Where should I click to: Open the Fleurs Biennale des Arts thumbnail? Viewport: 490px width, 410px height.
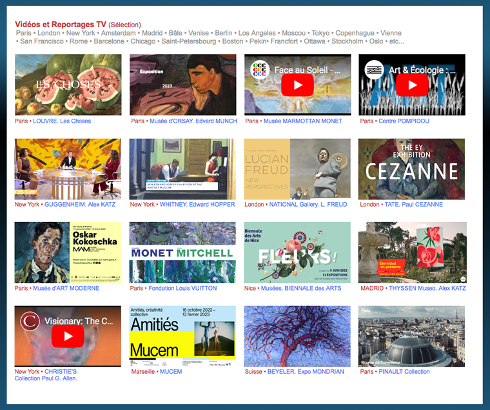(x=297, y=252)
